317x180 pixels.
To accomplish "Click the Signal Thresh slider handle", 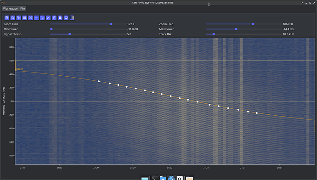I will tap(70, 34).
